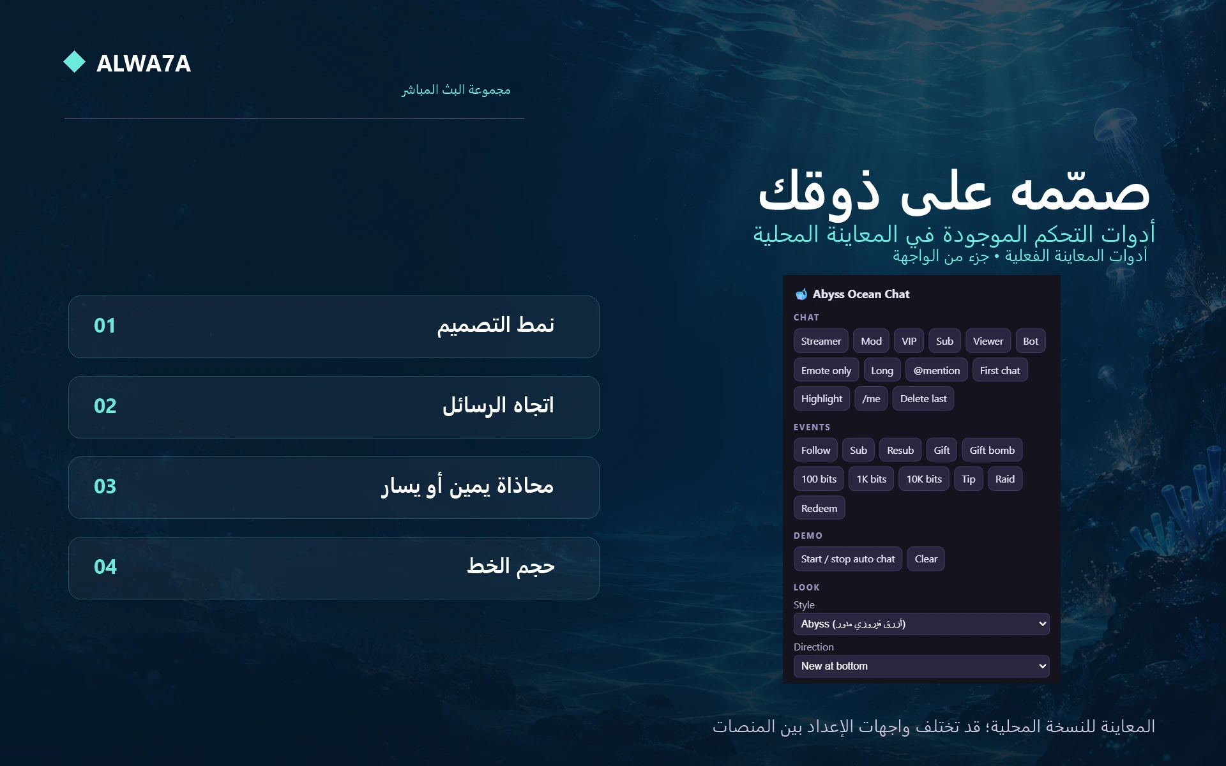
Task: Click the Abyss Ocean Chat panel title
Action: point(861,294)
